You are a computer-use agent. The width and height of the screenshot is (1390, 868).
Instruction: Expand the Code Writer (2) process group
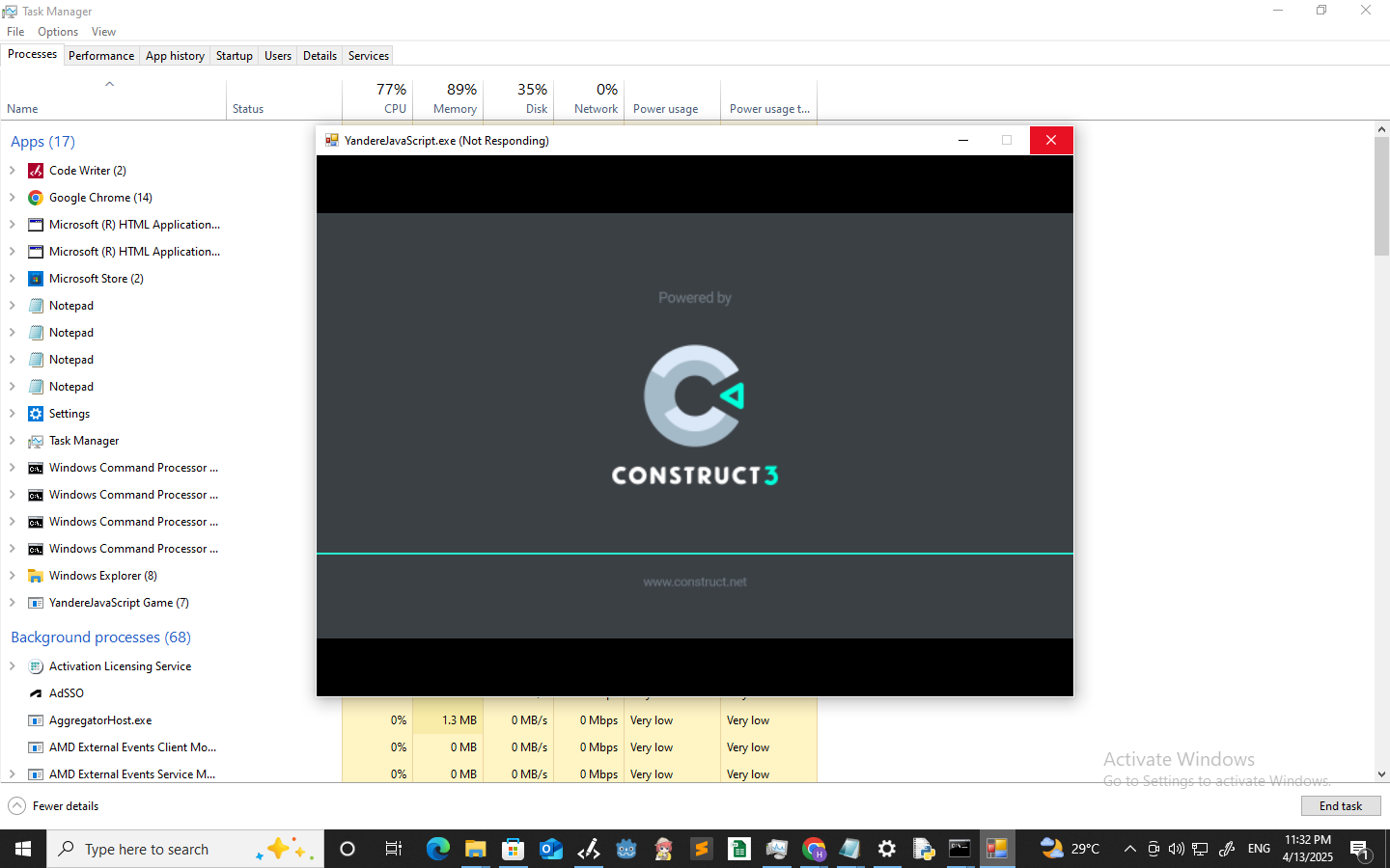pos(13,171)
